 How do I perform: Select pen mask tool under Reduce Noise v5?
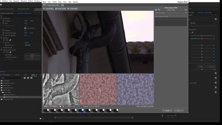pos(10,52)
